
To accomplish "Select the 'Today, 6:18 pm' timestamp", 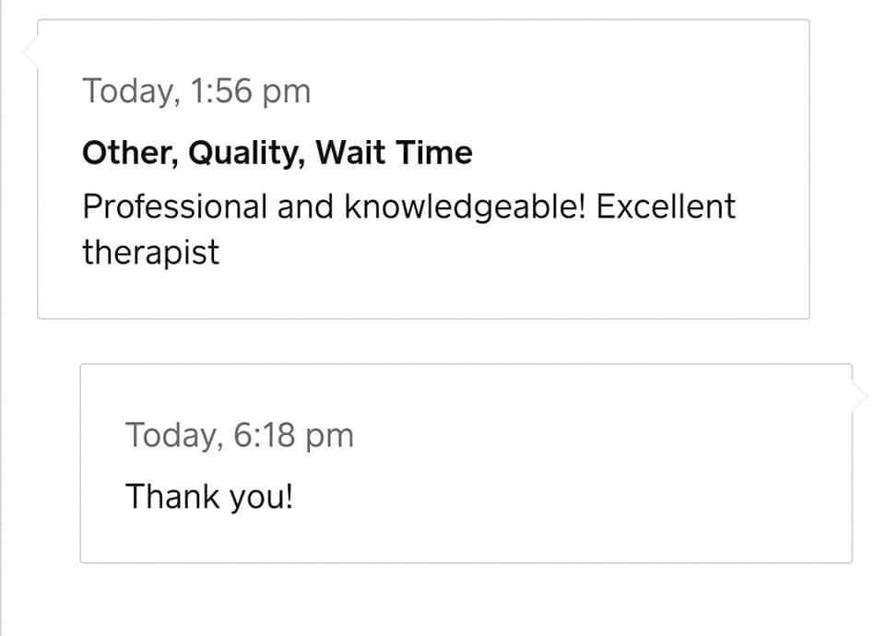I will click(240, 435).
